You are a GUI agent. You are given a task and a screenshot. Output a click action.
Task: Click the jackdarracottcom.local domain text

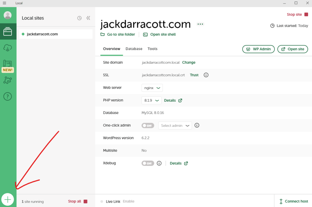point(161,62)
